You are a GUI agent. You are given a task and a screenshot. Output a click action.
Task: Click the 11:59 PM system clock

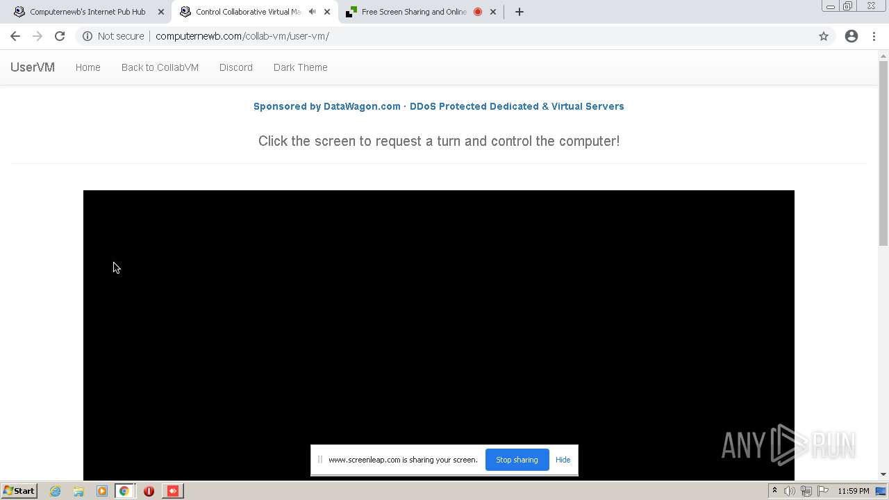854,491
